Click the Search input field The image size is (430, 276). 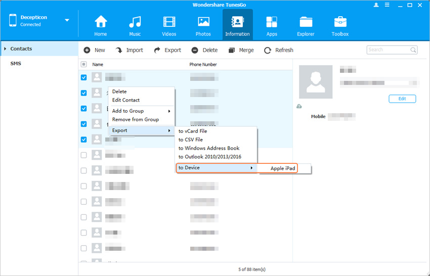(x=388, y=50)
